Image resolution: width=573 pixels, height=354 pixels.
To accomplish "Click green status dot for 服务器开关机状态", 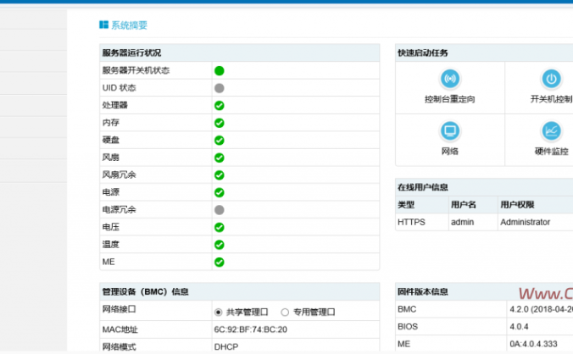I will (x=220, y=70).
